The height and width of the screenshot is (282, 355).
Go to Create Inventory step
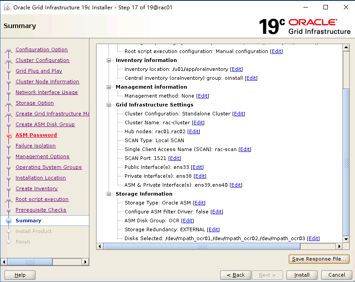point(36,188)
